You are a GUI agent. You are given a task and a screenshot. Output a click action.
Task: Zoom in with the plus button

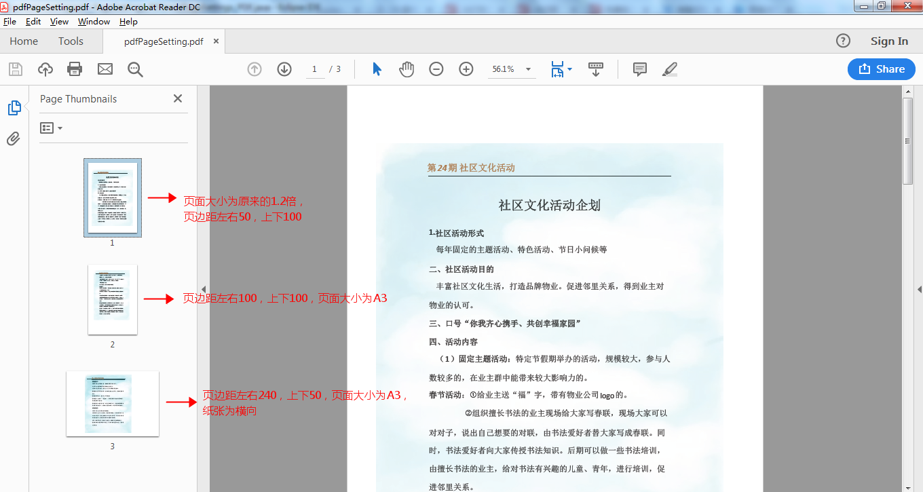[466, 69]
